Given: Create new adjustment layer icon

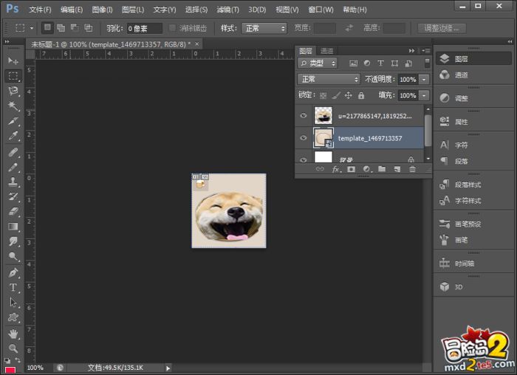Looking at the screenshot, I should [x=366, y=169].
